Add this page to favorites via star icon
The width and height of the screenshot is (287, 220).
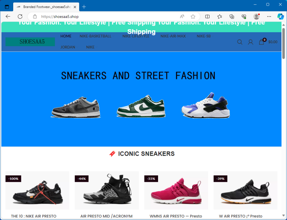coord(193,17)
